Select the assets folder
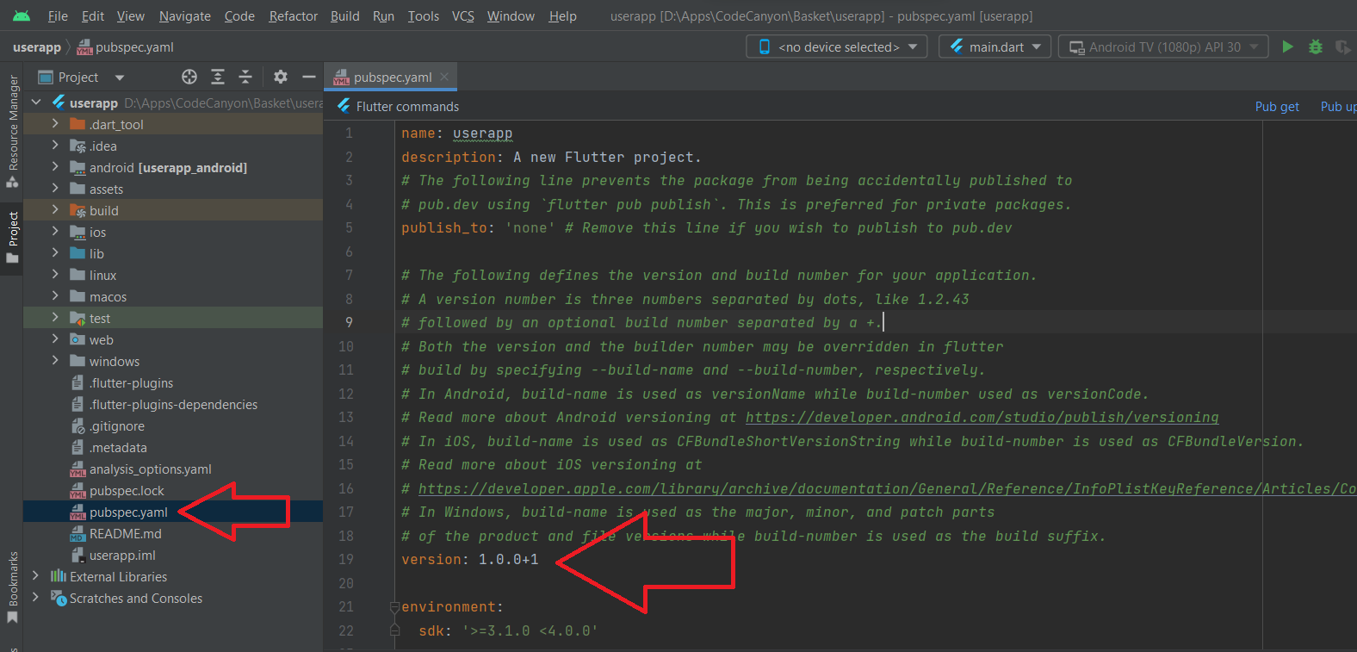This screenshot has height=652, width=1357. [106, 189]
